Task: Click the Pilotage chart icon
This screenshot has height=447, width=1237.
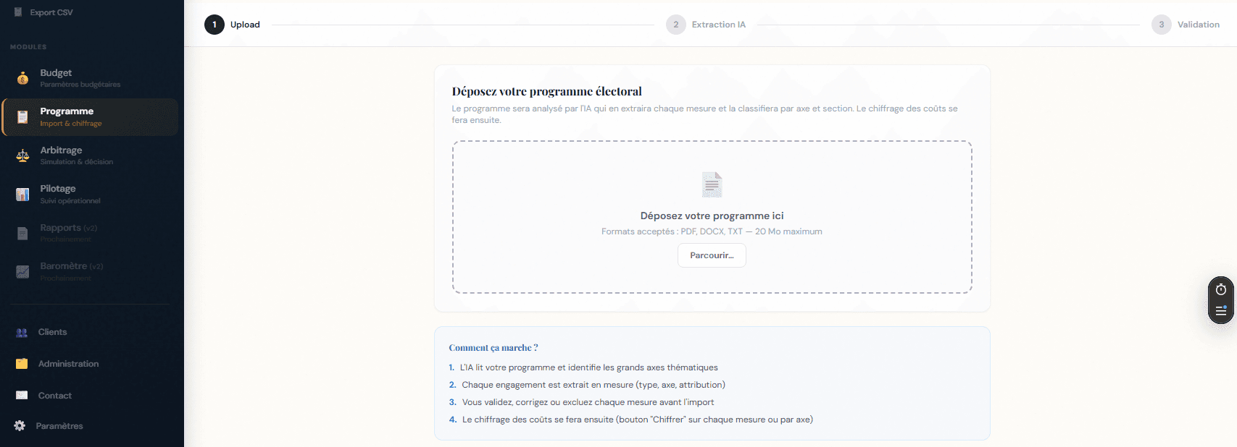Action: (22, 194)
